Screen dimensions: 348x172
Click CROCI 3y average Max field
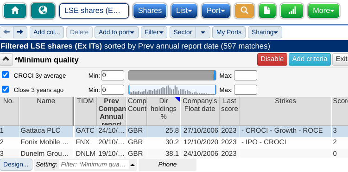coord(246,75)
